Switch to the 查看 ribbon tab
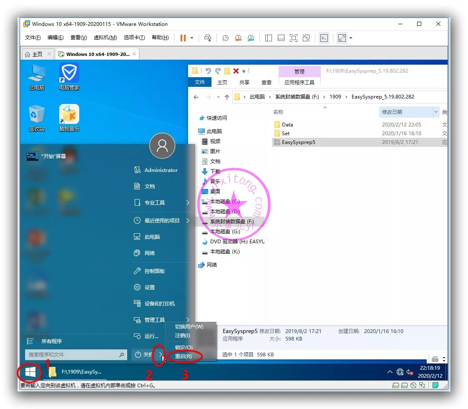Viewport: 468px width, 409px height. coord(266,82)
